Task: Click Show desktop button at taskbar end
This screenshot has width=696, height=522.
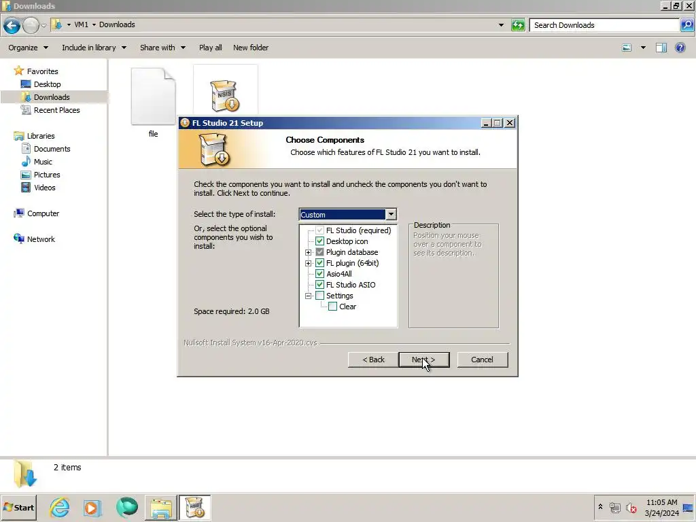Action: (x=689, y=508)
